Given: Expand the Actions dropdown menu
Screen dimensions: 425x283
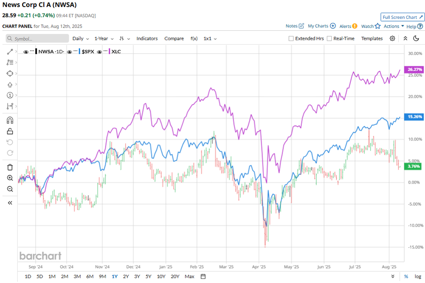Looking at the screenshot, I should [394, 26].
